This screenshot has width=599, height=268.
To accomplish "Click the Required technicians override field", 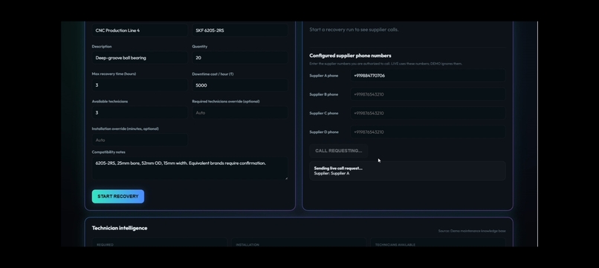I will pos(240,113).
